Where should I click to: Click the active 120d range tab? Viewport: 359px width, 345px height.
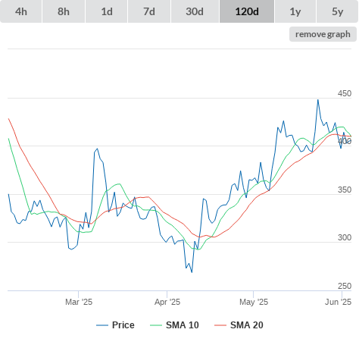tap(247, 11)
